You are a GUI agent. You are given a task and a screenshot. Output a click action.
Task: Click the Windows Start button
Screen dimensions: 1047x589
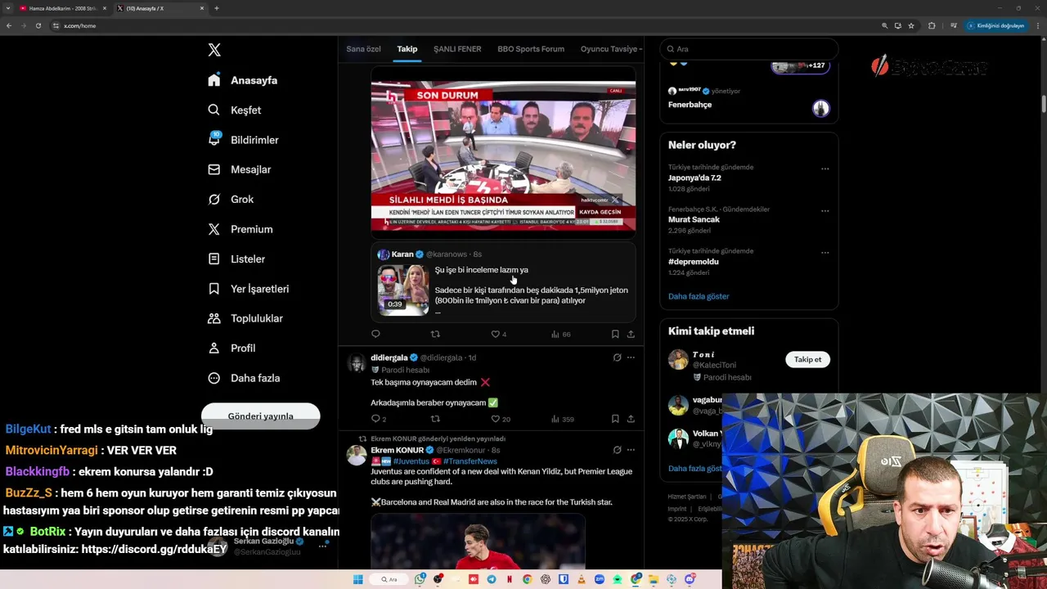click(357, 579)
